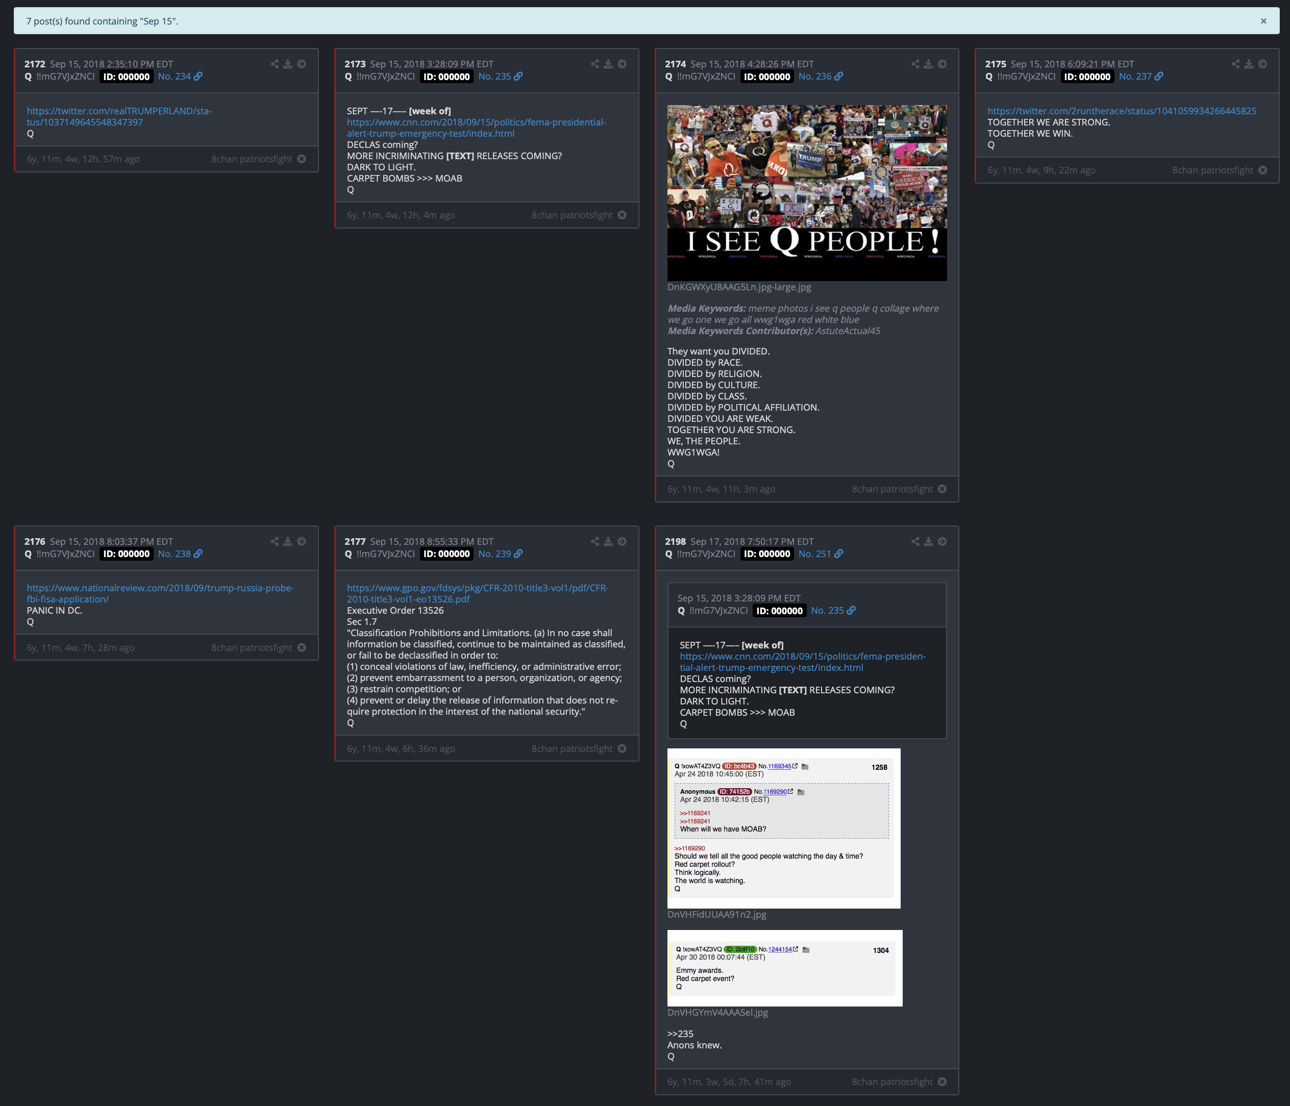Open the No. 238 post link

click(x=180, y=554)
